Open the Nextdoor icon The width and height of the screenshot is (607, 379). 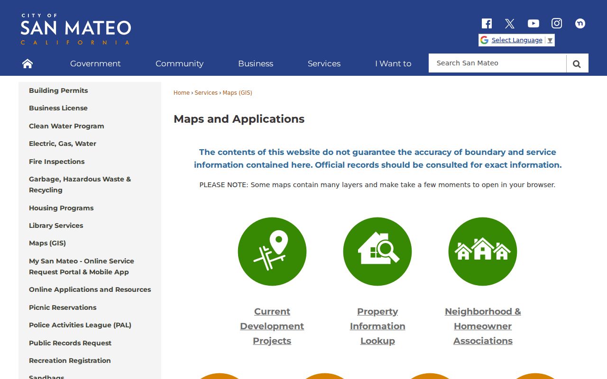coord(580,23)
